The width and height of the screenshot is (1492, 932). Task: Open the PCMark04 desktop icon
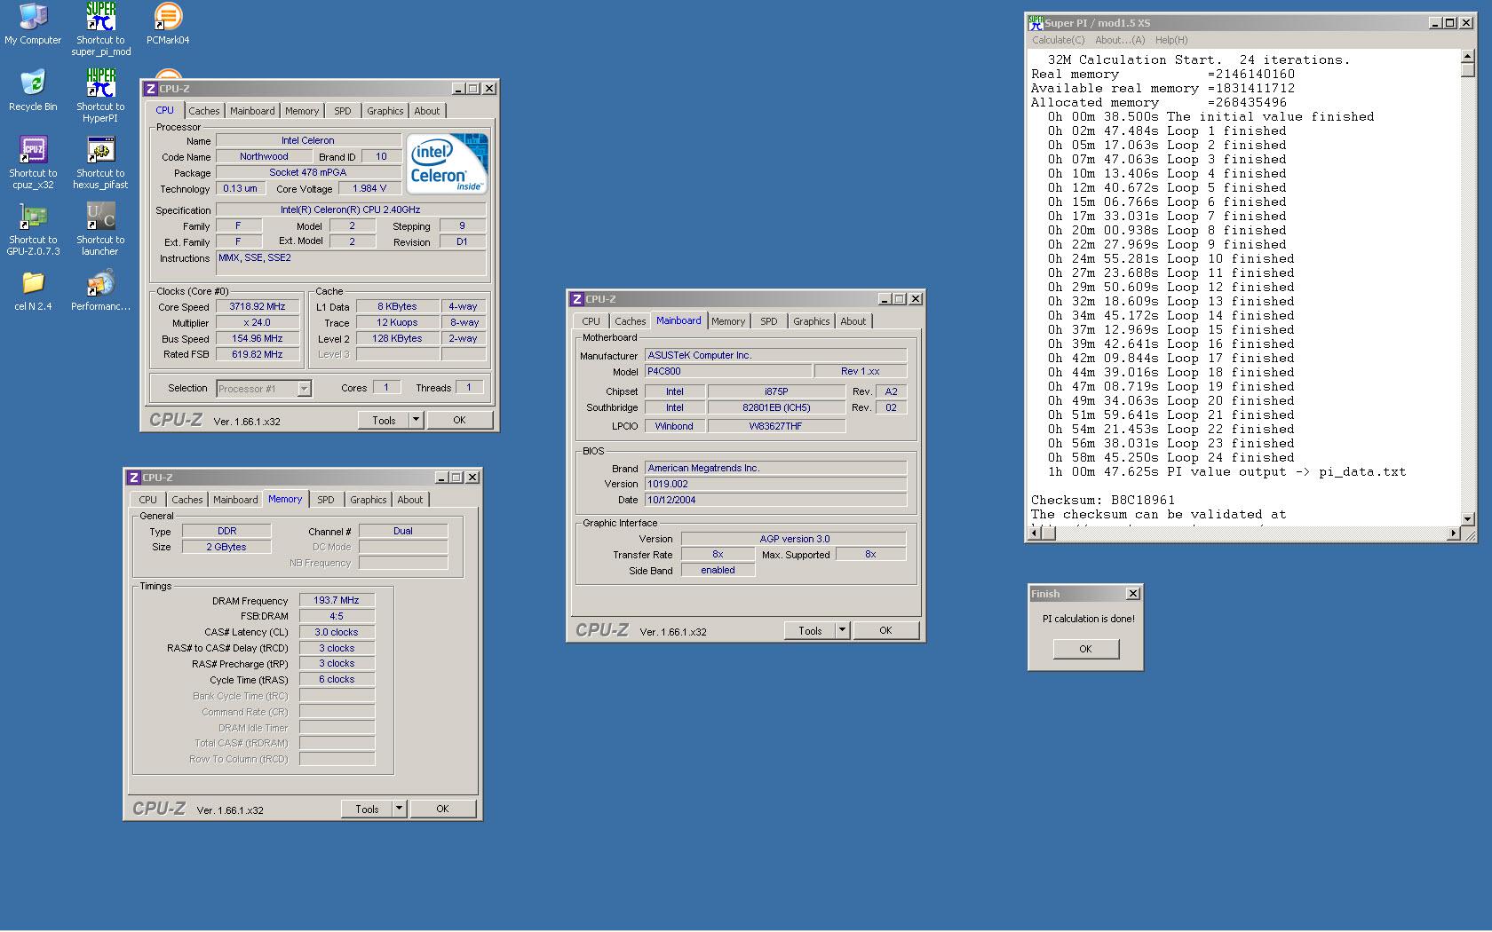coord(168,24)
